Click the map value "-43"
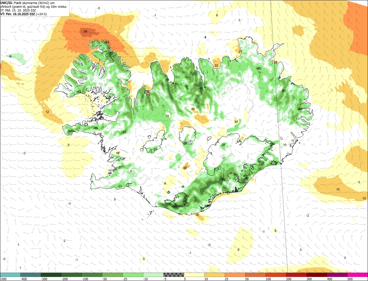This screenshot has height=281, width=368. (124, 132)
